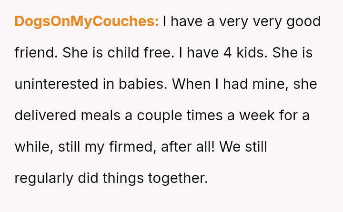Click on the word "kids"

pos(251,53)
